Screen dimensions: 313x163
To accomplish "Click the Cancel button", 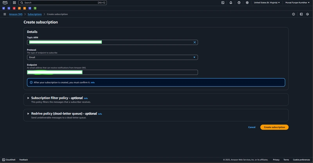I will (252, 127).
